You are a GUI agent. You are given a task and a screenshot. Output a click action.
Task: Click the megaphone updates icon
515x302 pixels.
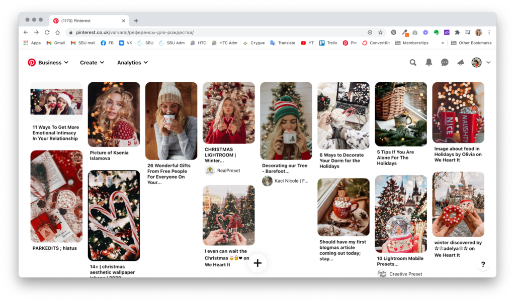point(460,63)
